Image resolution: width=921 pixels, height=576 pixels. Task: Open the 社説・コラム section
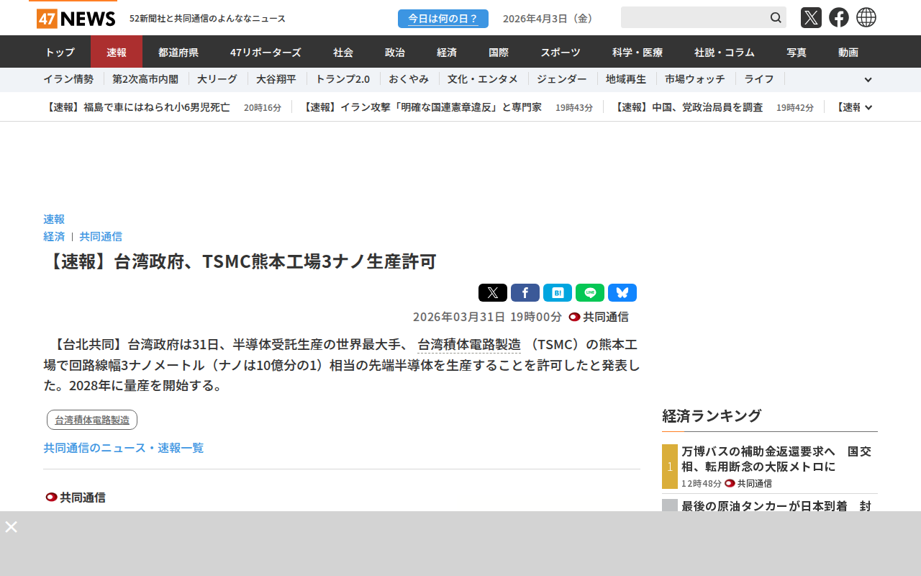click(x=725, y=52)
